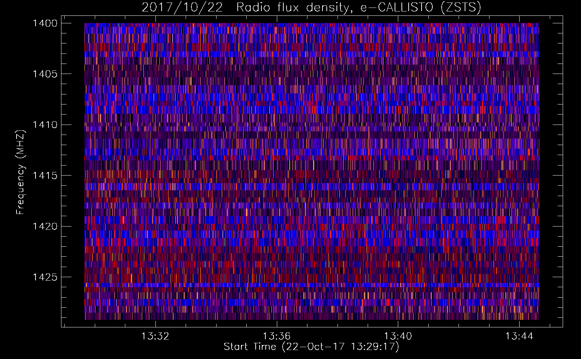Click the '13:36' time axis label
Screen dimensions: 581x359
tap(276, 336)
